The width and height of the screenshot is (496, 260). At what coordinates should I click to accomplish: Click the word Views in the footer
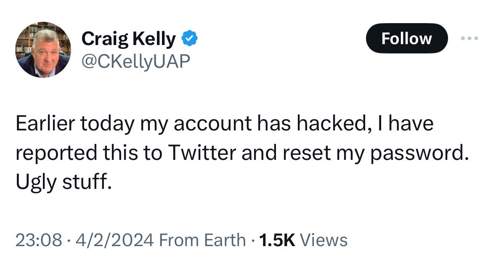(x=324, y=240)
